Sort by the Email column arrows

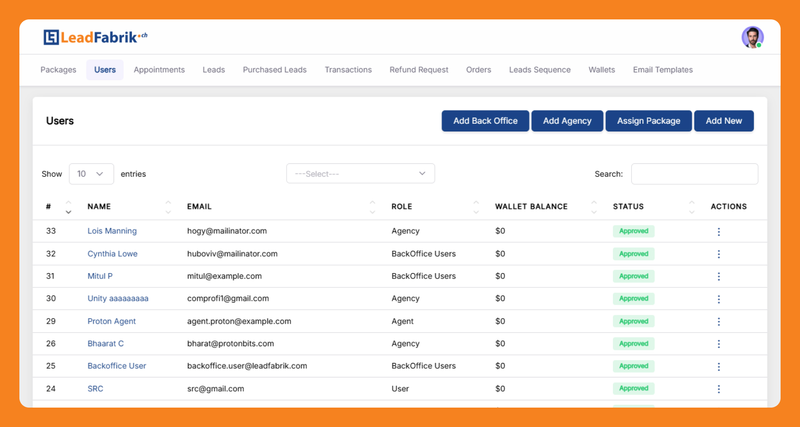click(372, 207)
